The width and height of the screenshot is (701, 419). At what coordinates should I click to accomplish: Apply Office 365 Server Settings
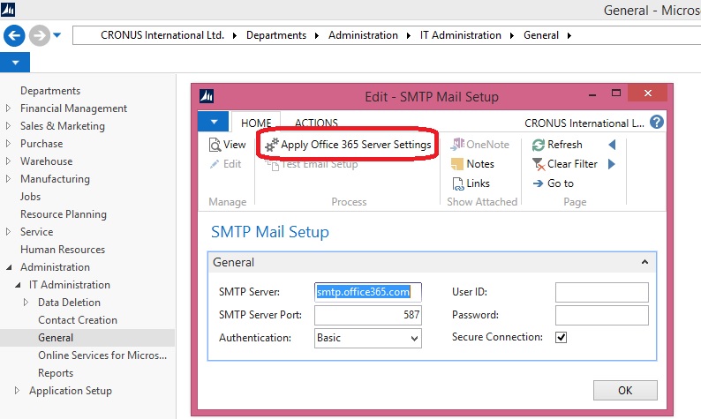point(348,145)
